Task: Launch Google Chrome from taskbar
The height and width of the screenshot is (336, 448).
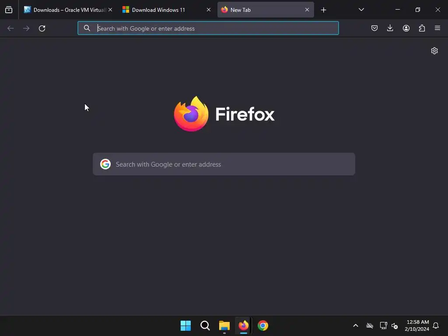Action: click(263, 325)
